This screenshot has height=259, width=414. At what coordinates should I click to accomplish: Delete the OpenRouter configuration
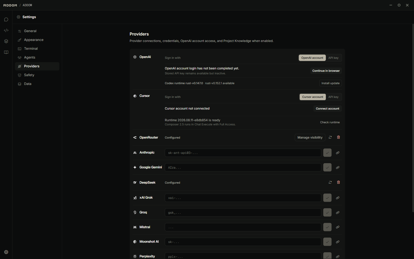[338, 137]
